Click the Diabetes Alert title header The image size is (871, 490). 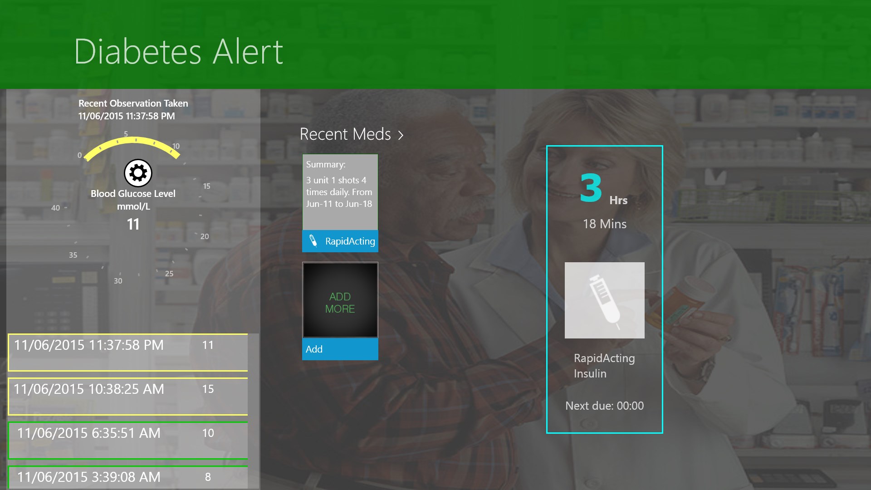pos(179,52)
